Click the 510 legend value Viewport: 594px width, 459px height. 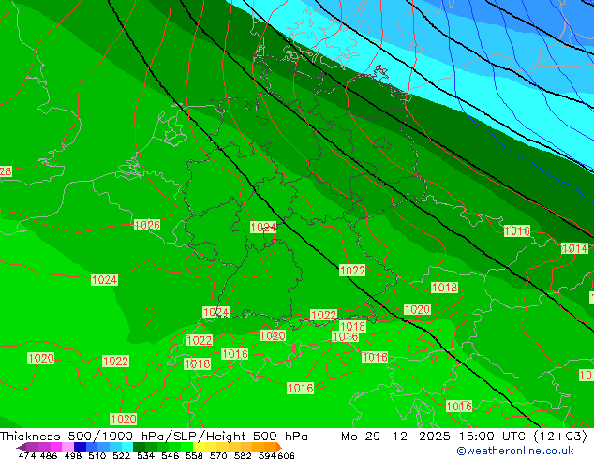[97, 455]
